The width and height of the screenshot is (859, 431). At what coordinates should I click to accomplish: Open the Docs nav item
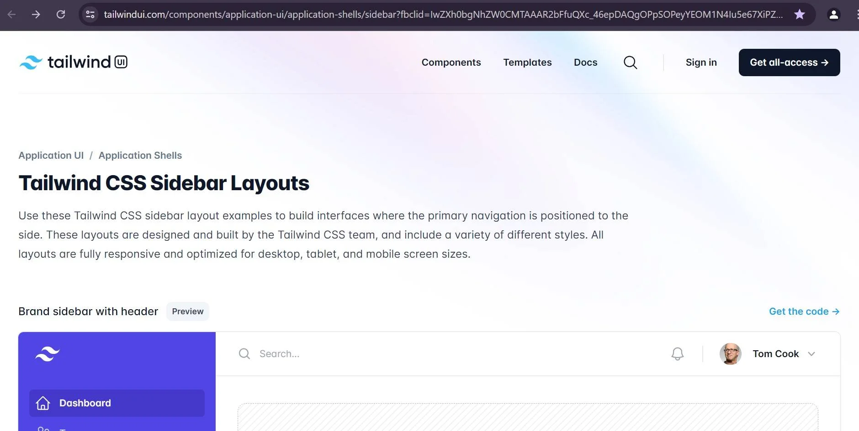(585, 62)
